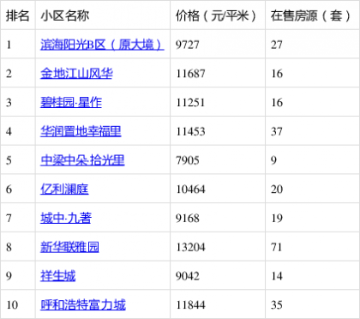Select listings count 37

[277, 131]
